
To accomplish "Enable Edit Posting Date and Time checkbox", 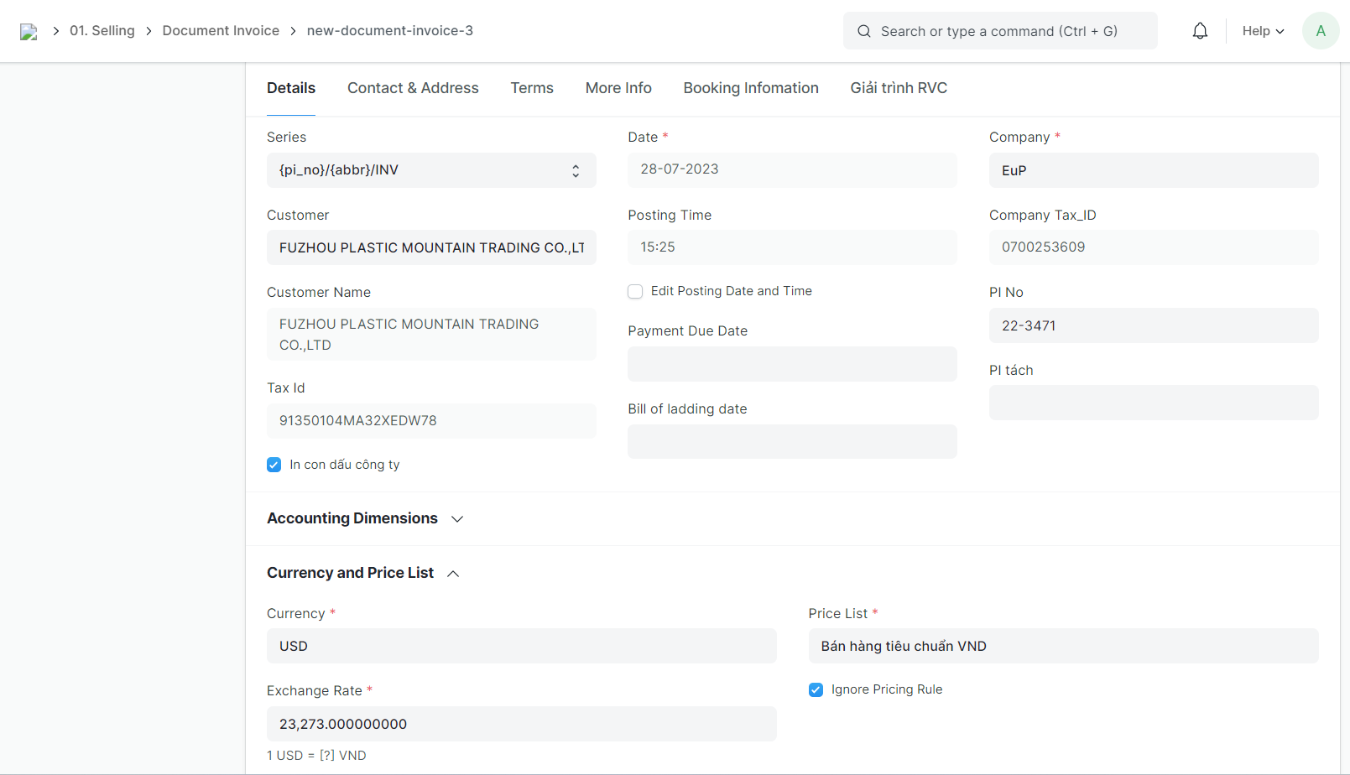I will (x=635, y=291).
